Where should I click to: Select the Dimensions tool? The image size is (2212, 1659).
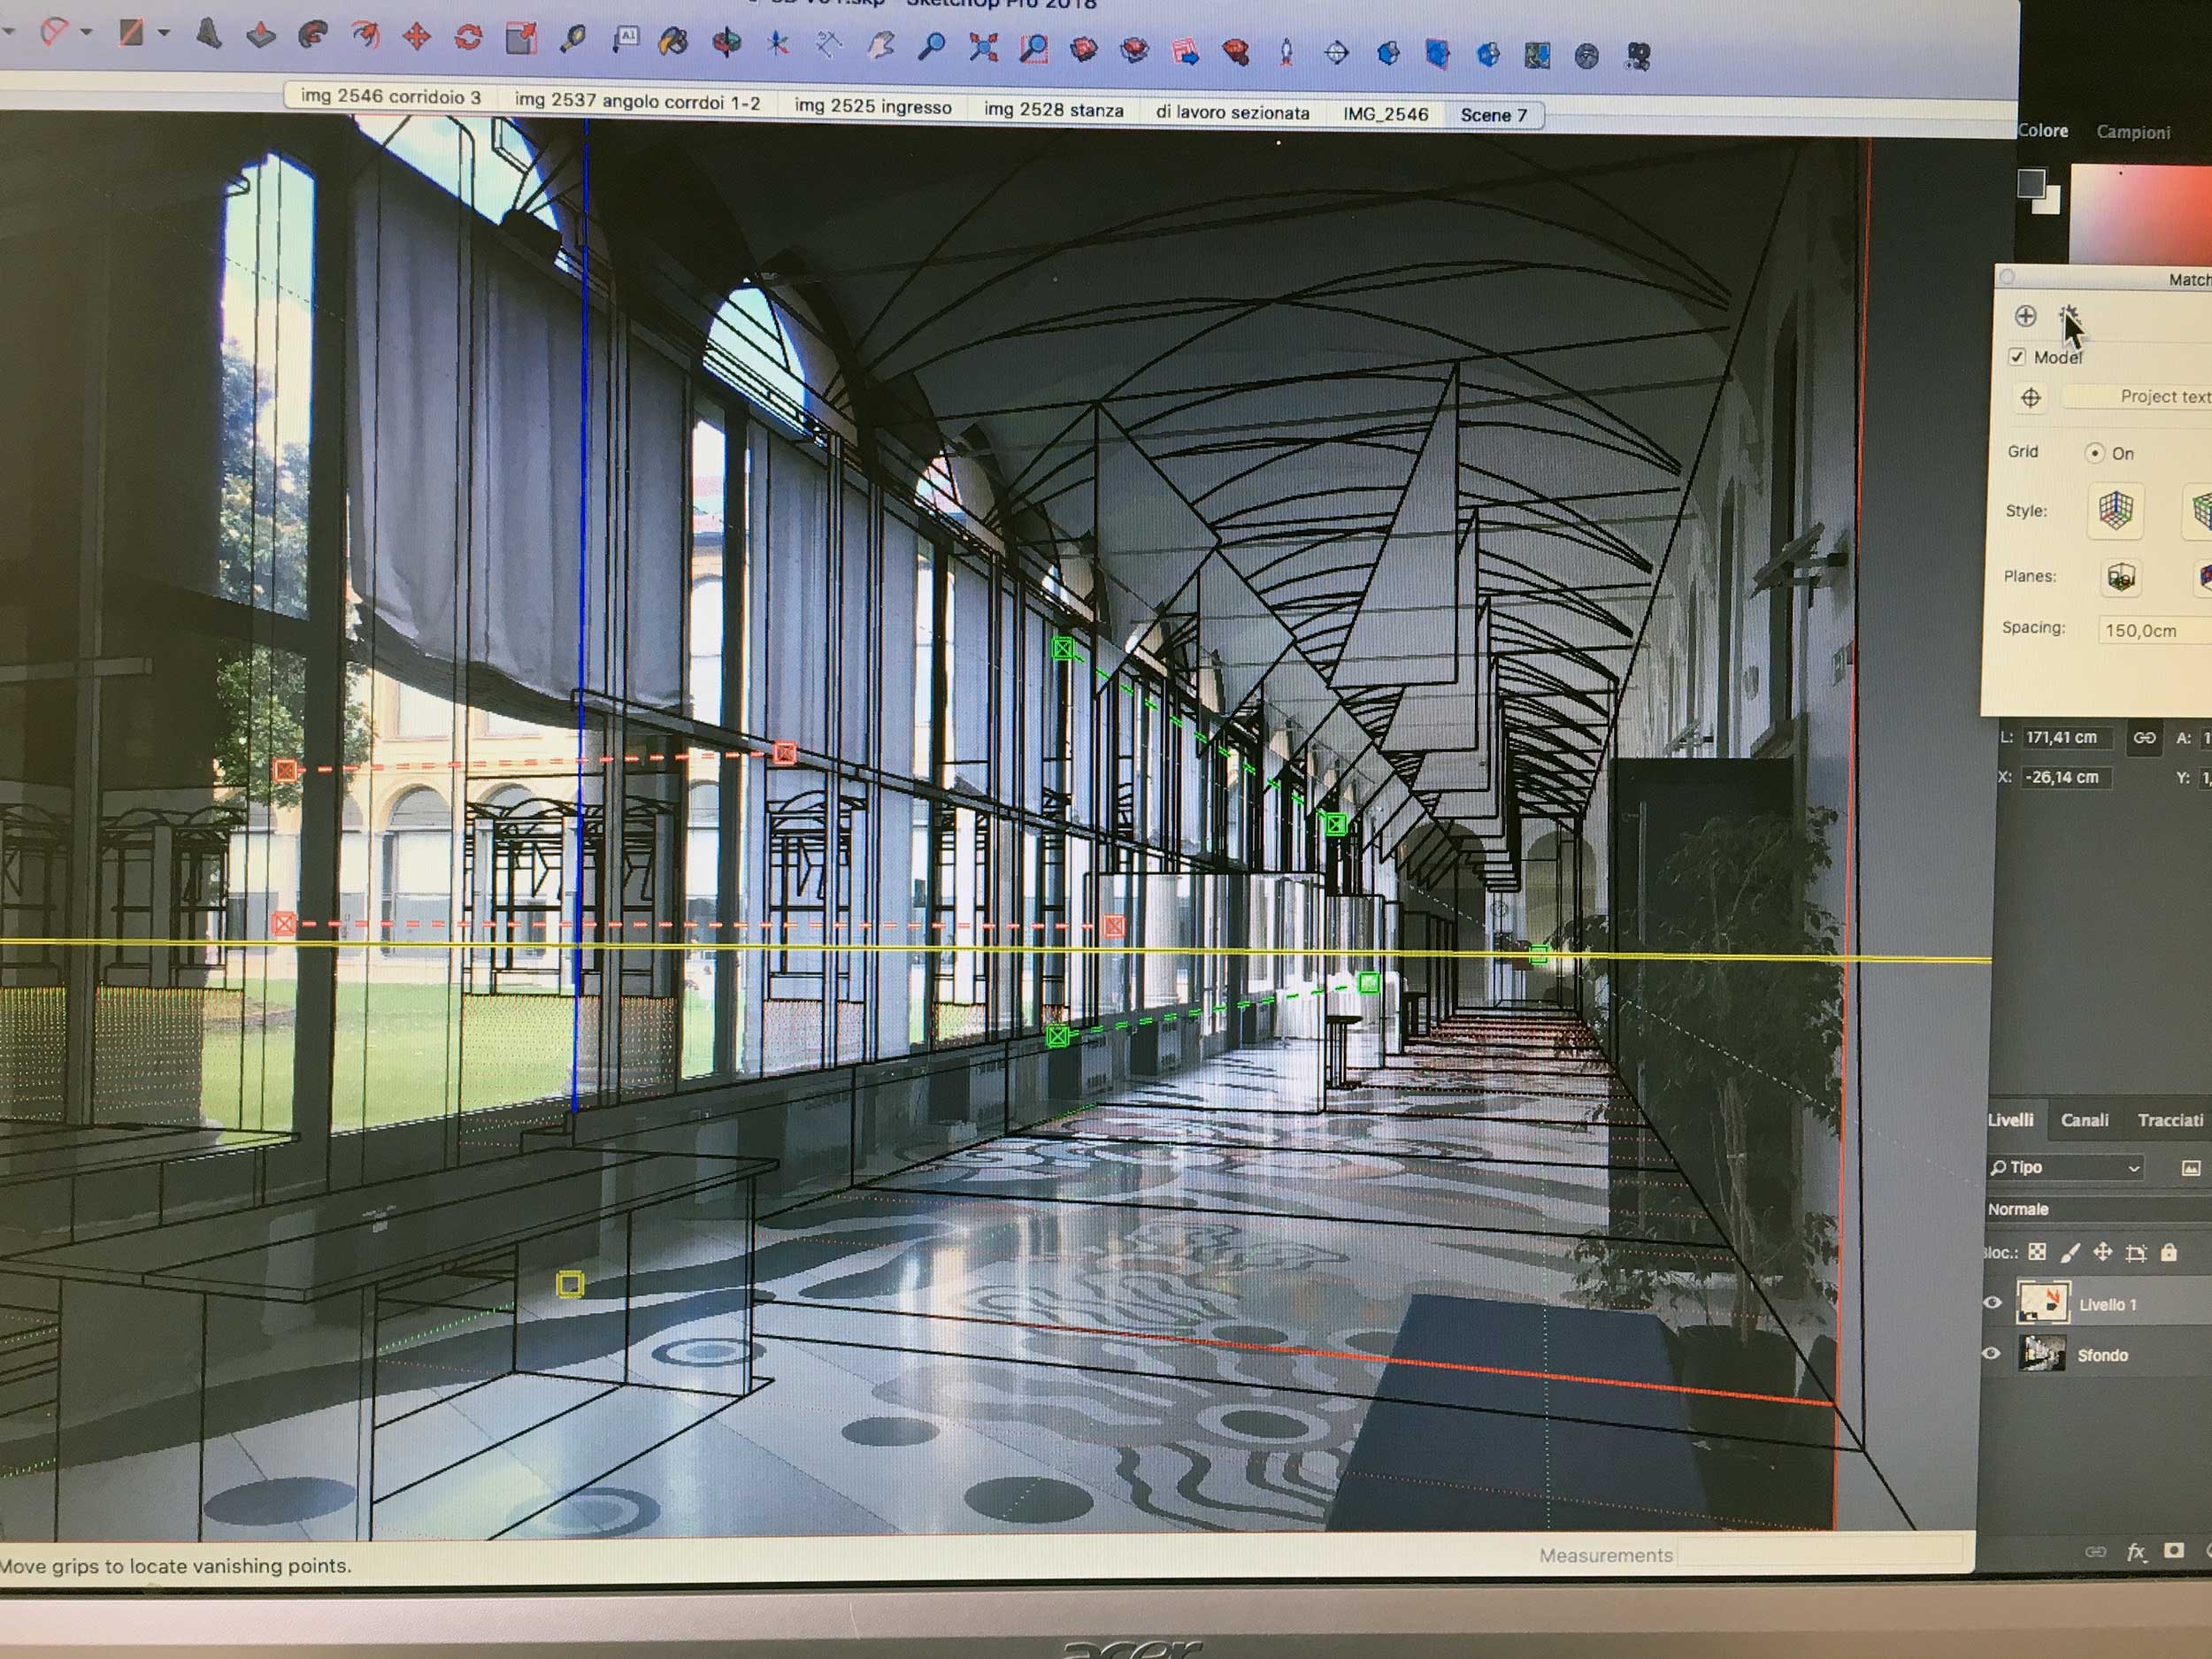click(x=829, y=44)
